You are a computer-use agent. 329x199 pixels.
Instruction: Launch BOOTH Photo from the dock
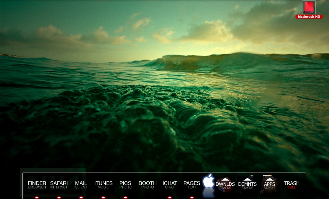148,185
